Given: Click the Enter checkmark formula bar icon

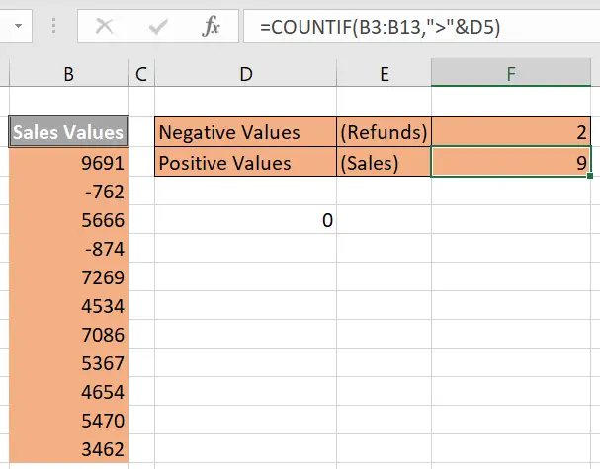Looking at the screenshot, I should coord(158,27).
